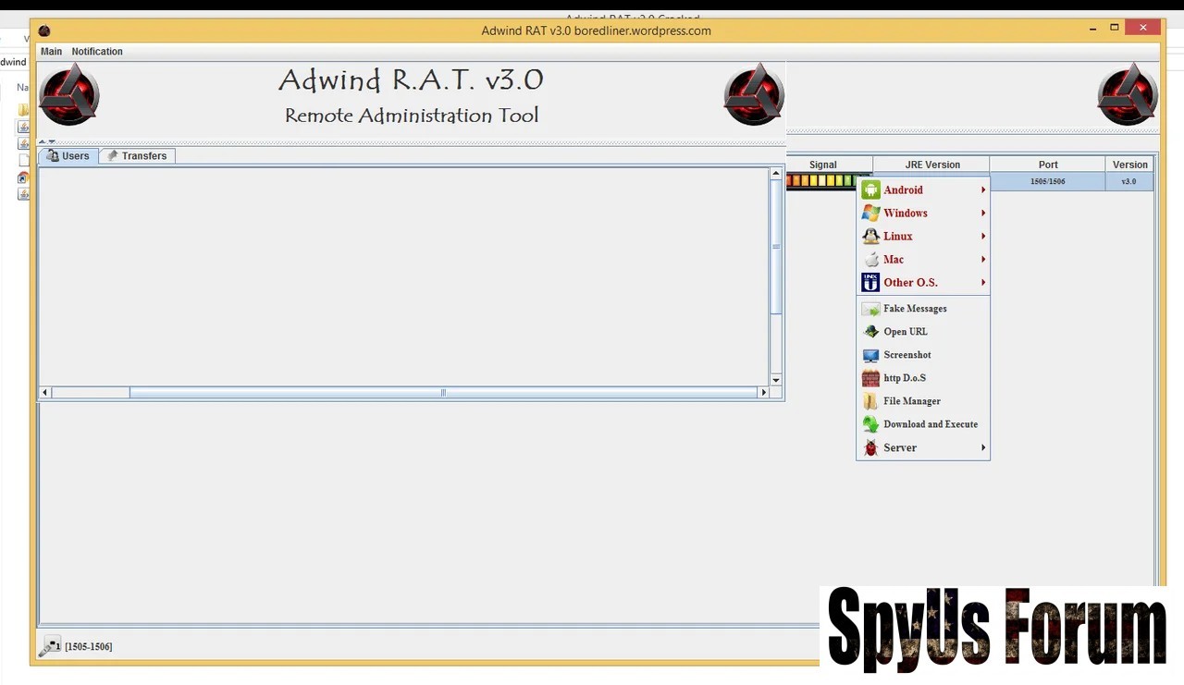Expand the Android submenu arrow
The image size is (1184, 685).
tap(983, 190)
